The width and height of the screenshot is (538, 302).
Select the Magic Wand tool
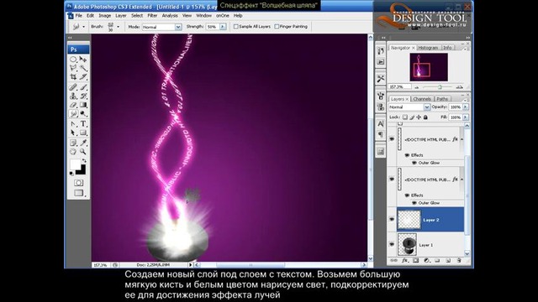(x=83, y=68)
